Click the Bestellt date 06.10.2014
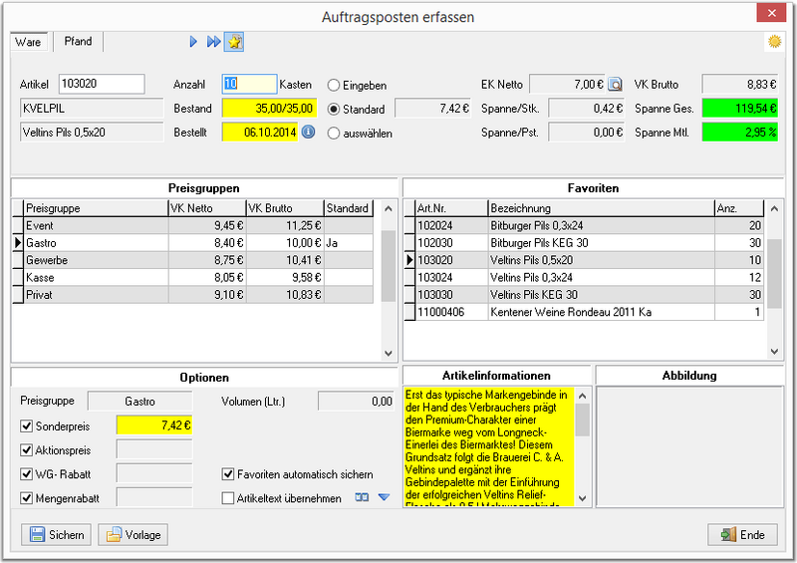Screen dimensions: 797x563 pyautogui.click(x=260, y=133)
